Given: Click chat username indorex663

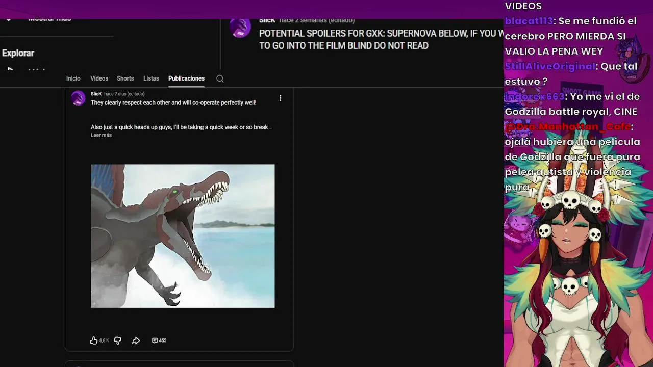Looking at the screenshot, I should (535, 96).
